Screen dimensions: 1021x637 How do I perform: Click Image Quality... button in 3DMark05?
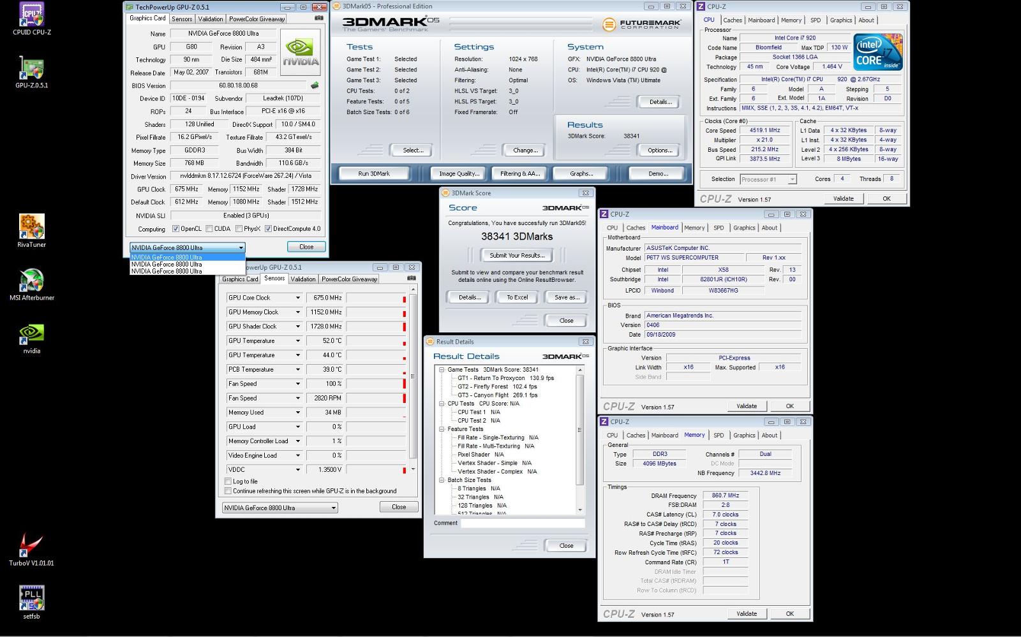click(x=459, y=173)
